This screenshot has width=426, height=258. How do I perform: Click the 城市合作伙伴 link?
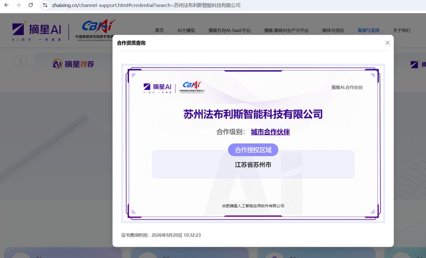point(270,132)
